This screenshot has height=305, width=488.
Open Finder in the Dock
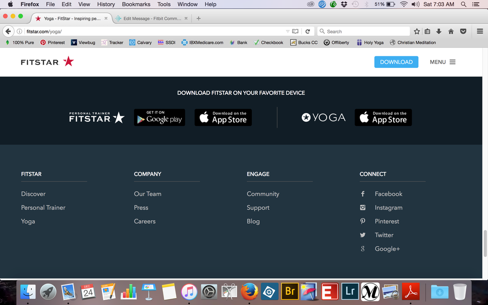pos(28,292)
